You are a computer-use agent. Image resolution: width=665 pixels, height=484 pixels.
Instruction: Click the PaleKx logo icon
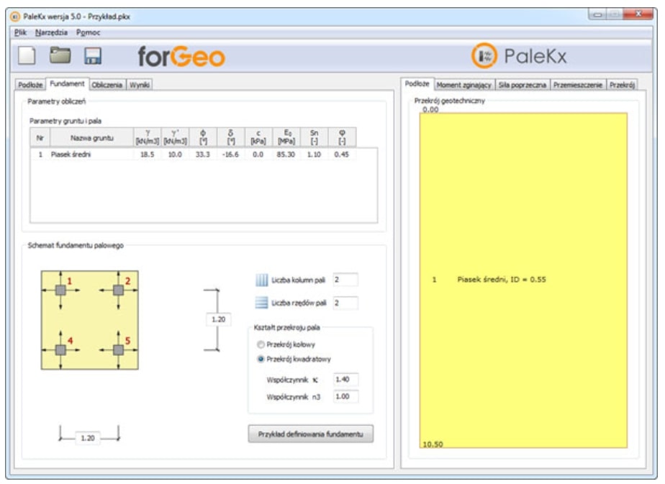(x=484, y=56)
